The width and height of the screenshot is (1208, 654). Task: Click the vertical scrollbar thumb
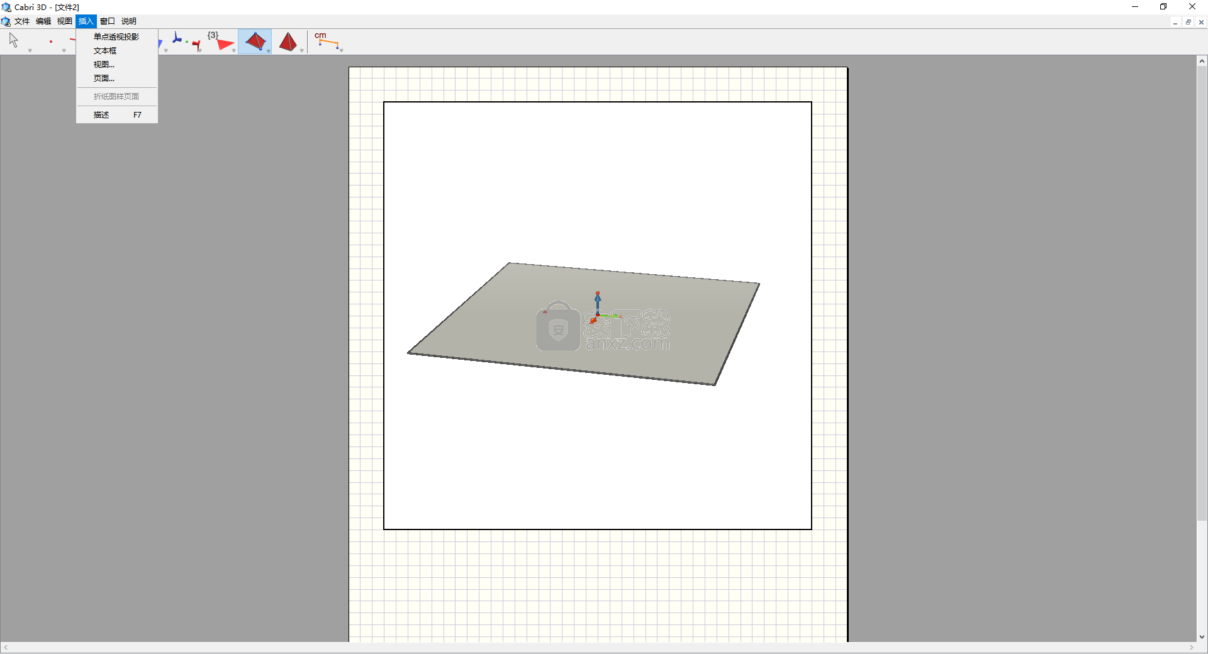tap(1202, 294)
